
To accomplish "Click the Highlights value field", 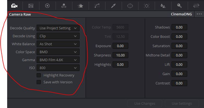I will point(120,64).
